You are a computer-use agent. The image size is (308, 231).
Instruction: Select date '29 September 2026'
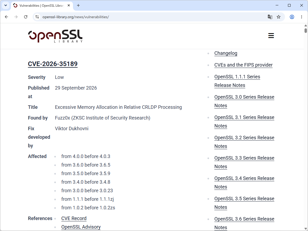click(76, 88)
